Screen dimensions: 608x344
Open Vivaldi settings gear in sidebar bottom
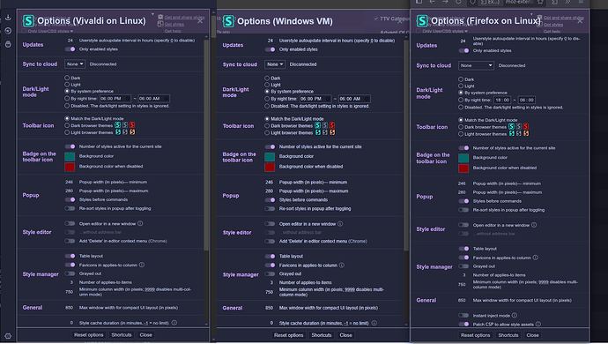click(8, 336)
